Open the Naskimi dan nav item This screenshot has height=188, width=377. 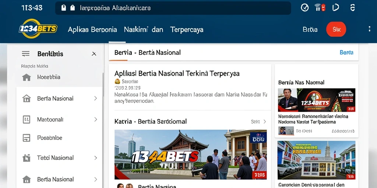[x=144, y=29]
